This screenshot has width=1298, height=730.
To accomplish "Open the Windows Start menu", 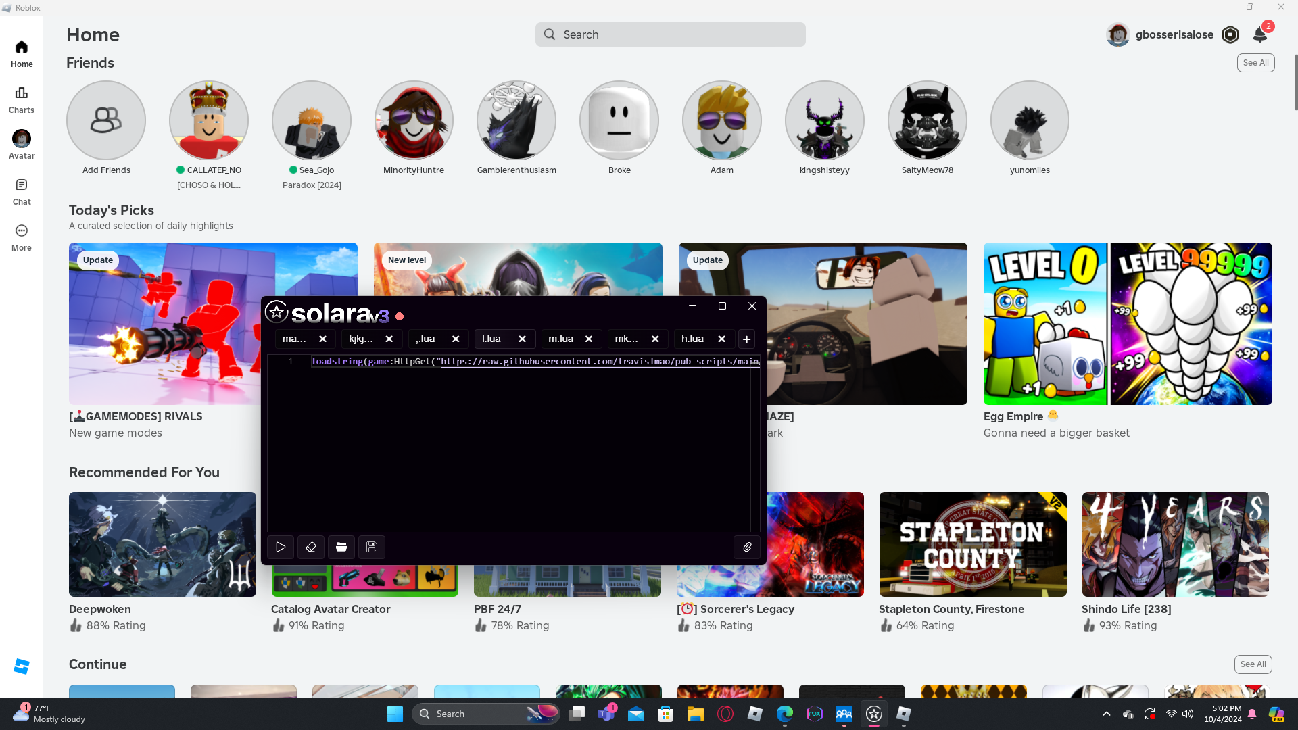I will click(395, 714).
